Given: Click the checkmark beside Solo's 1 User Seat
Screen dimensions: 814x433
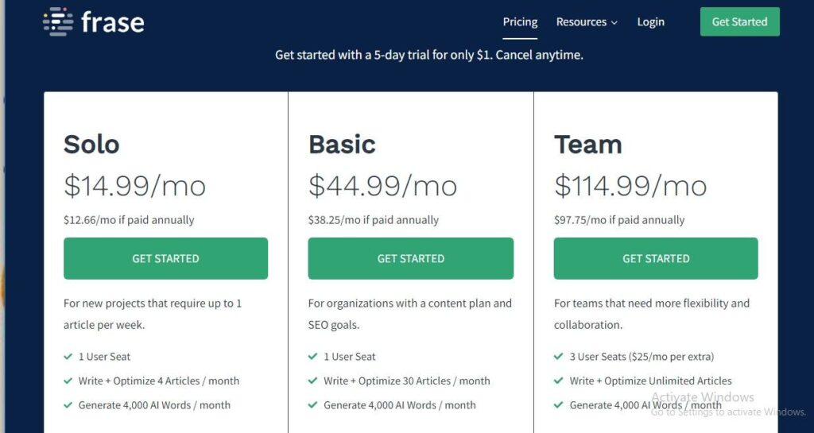Looking at the screenshot, I should coord(68,357).
